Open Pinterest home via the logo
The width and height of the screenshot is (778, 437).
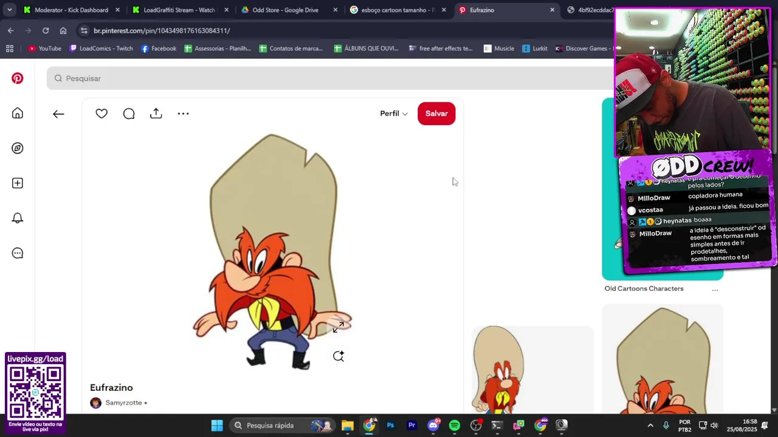[18, 78]
